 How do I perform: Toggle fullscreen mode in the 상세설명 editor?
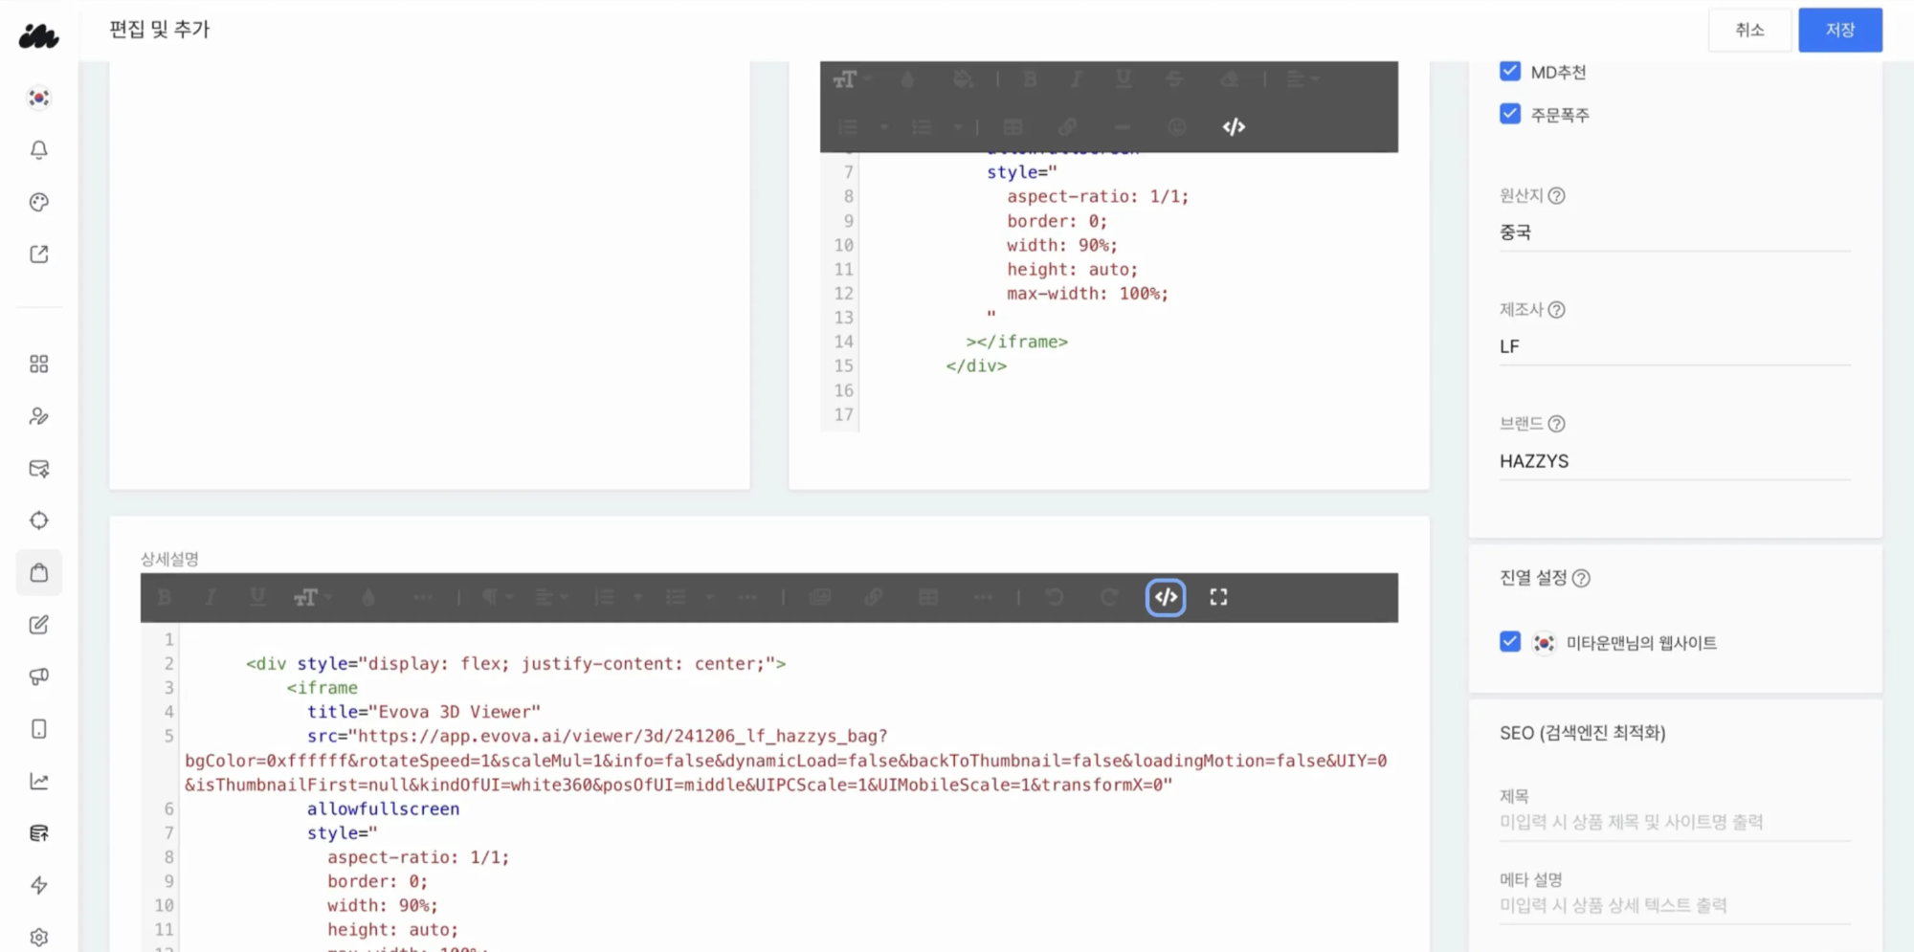tap(1218, 597)
